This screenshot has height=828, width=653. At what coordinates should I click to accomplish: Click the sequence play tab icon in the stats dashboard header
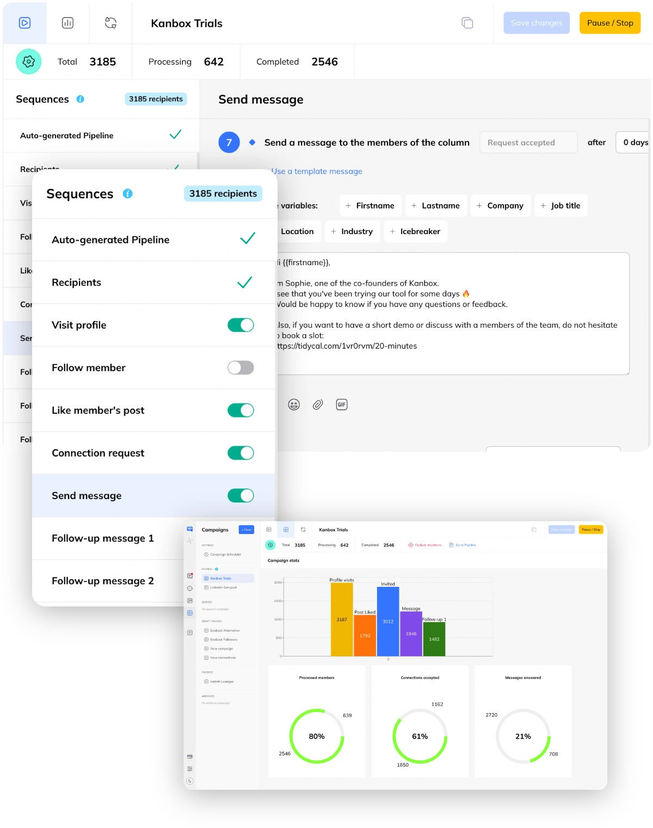click(x=269, y=530)
